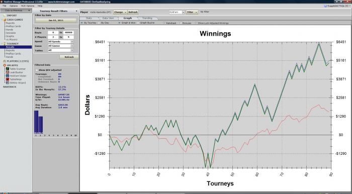Click the Jan 03, 2011 date filter button
This screenshot has width=352, height=194.
click(x=56, y=21)
